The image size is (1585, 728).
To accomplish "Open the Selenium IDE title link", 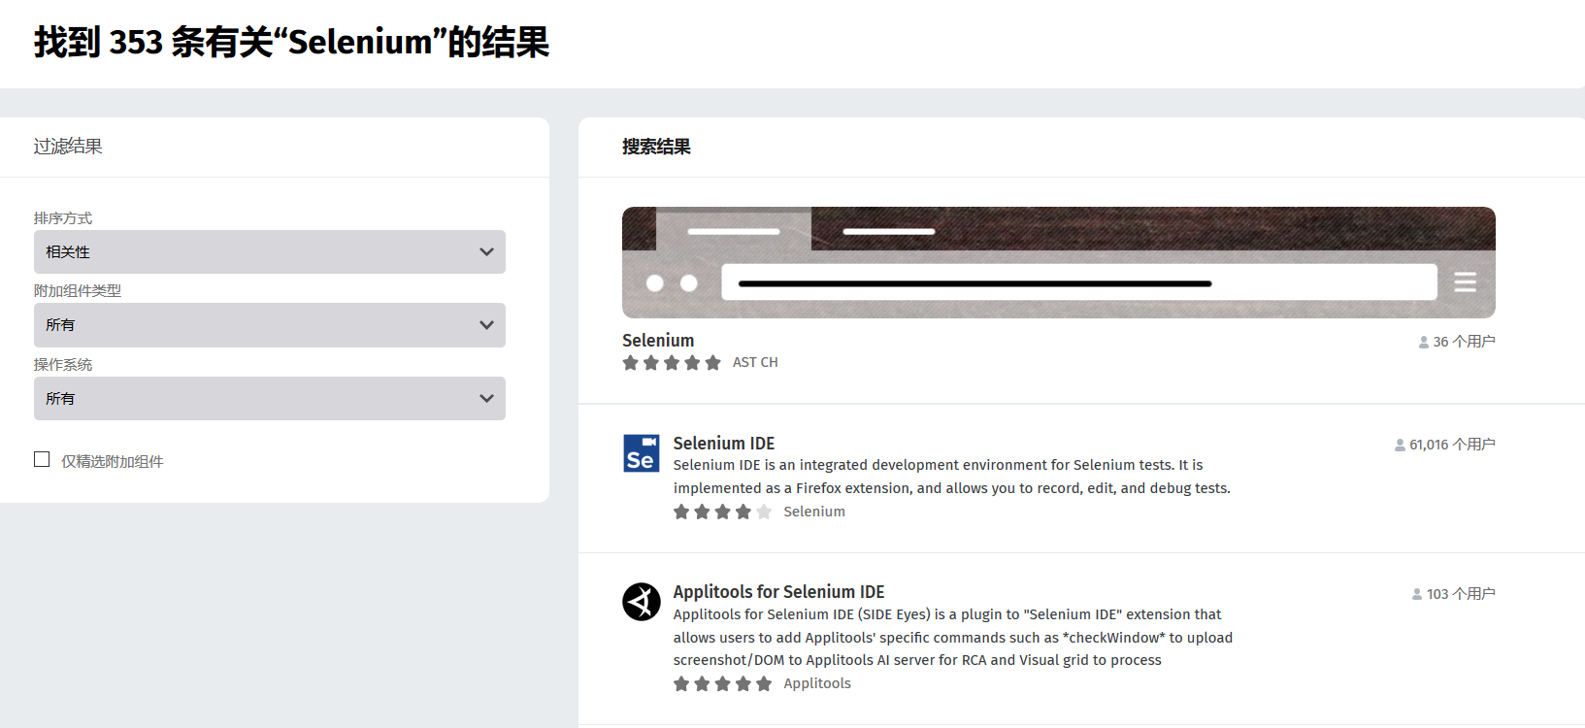I will pos(724,443).
